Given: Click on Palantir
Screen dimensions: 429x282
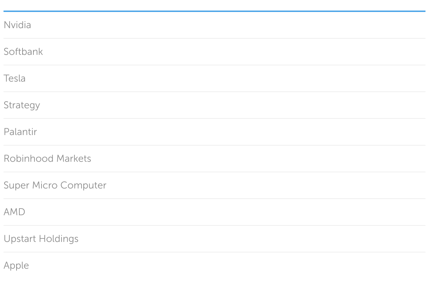Looking at the screenshot, I should point(20,132).
